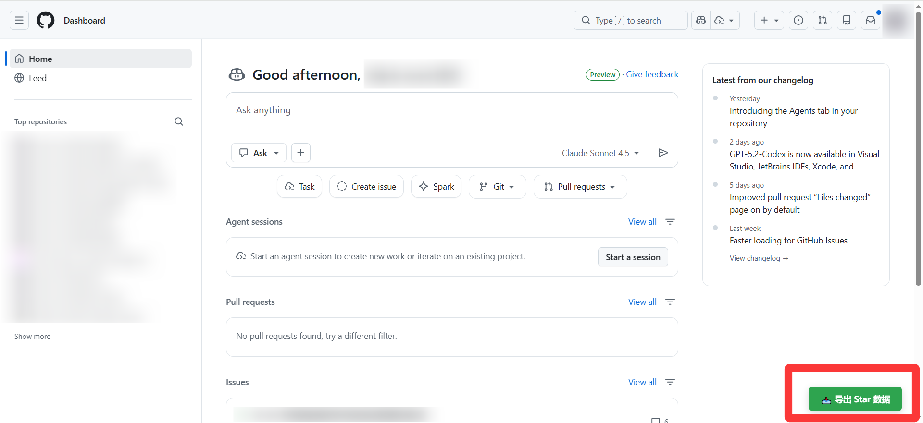This screenshot has height=423, width=923.
Task: Click the Create issue button
Action: coord(366,187)
